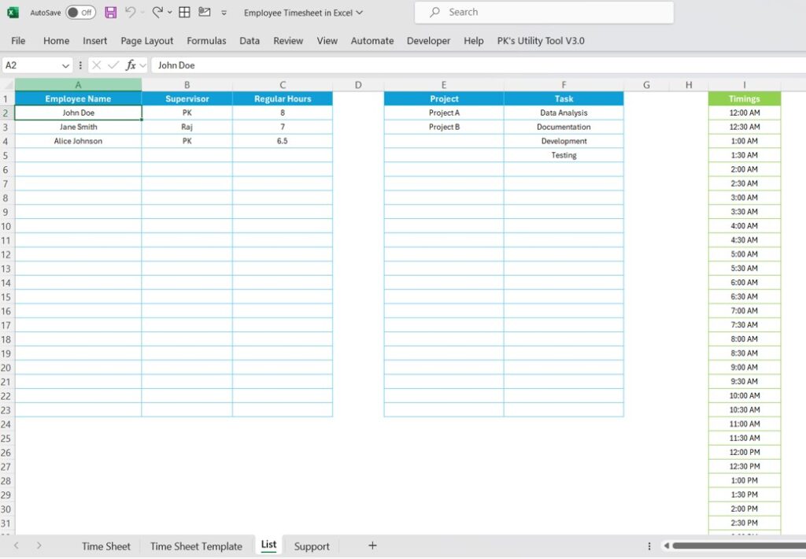Select row 10 header
This screenshot has height=559, width=806.
(6, 226)
